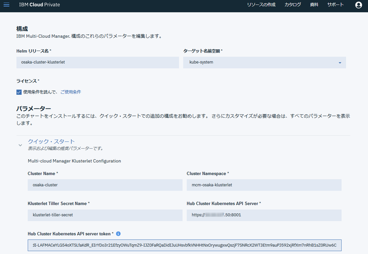Image resolution: width=368 pixels, height=254 pixels.
Task: Click the 'IBM Multi-Cloud Manager' description line
Action: 89,36
